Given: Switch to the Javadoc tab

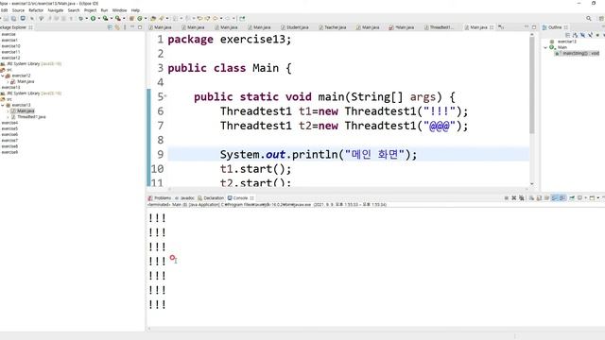Looking at the screenshot, I should click(x=185, y=198).
